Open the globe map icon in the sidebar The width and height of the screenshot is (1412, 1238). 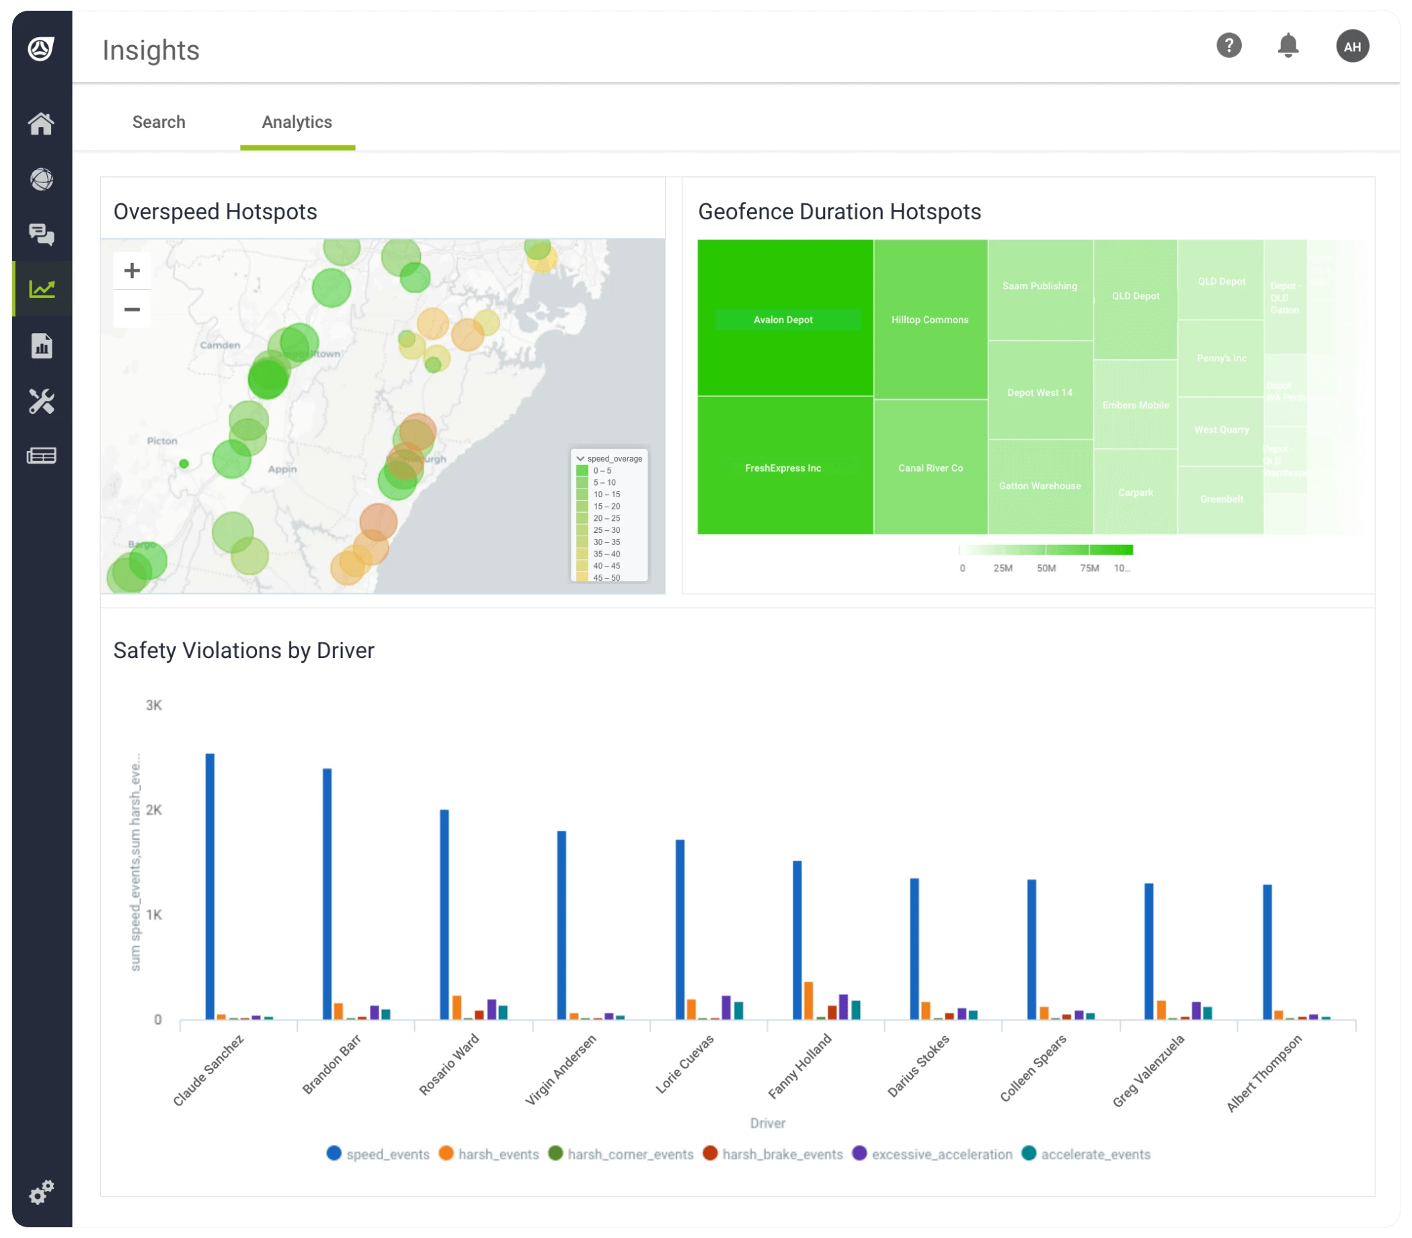tap(42, 180)
